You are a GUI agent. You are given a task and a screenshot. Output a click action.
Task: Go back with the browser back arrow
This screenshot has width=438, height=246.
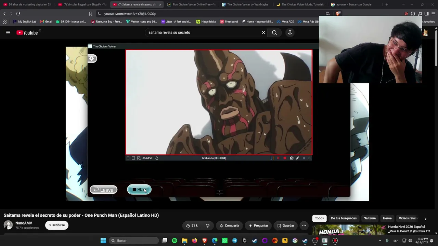4,14
